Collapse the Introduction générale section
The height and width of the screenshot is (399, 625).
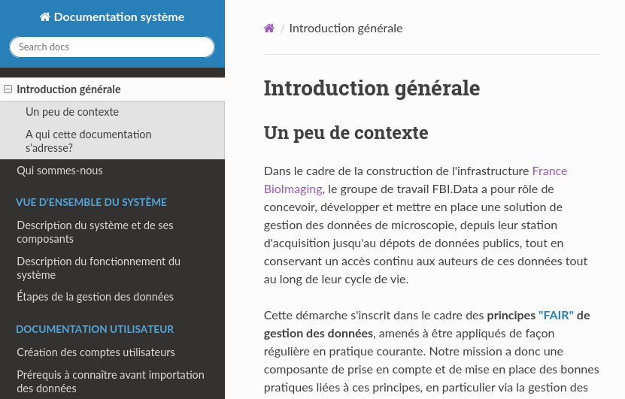(8, 89)
